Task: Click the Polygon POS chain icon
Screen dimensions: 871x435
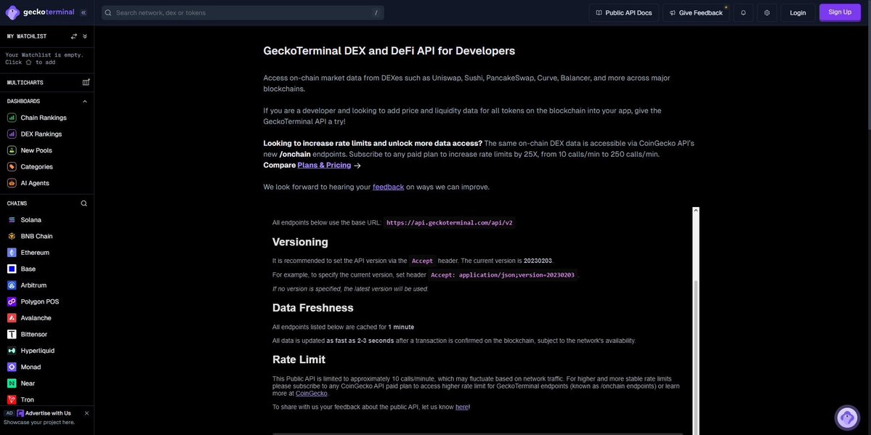Action: tap(12, 301)
